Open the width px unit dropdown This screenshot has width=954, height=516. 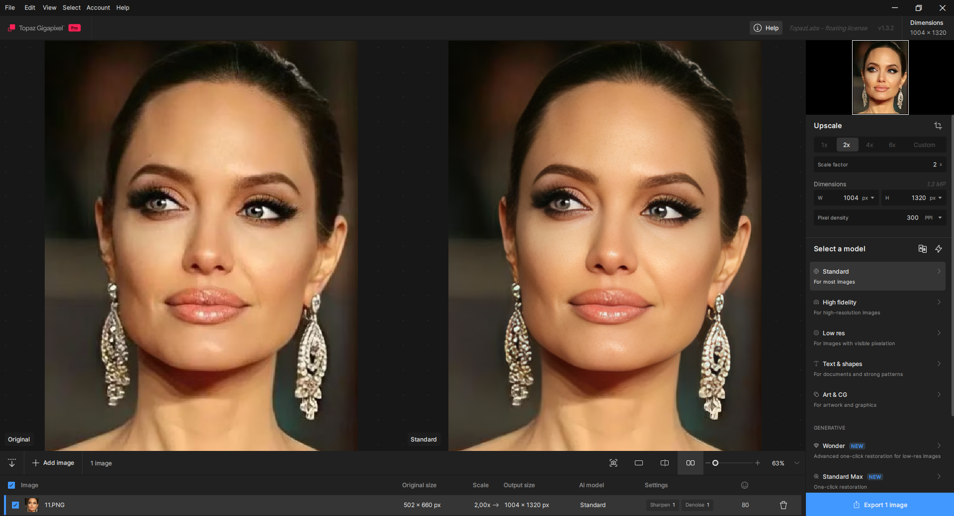coord(868,198)
